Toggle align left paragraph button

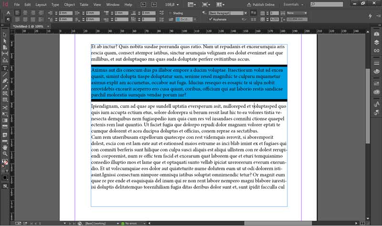click(x=17, y=13)
